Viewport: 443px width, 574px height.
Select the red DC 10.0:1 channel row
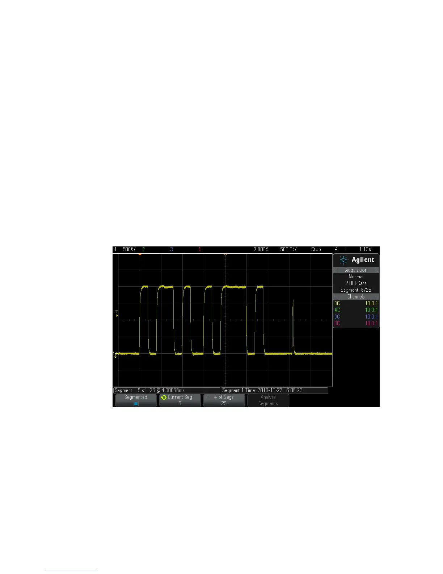tap(356, 323)
